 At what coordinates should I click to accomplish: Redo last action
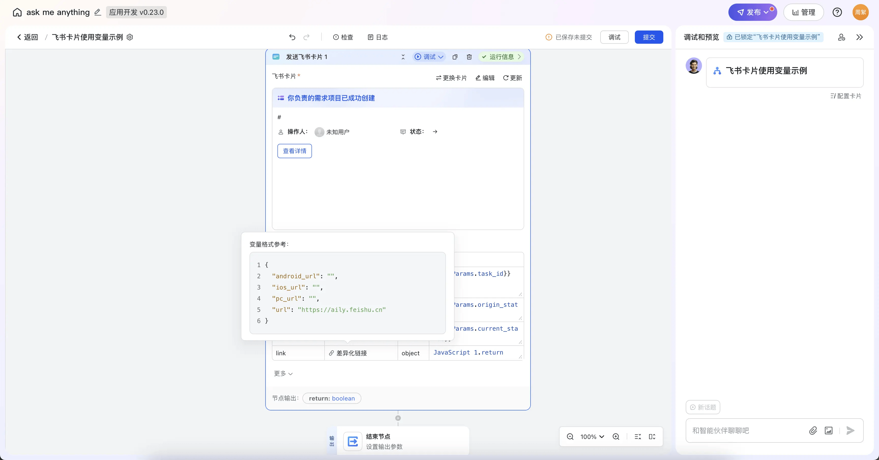click(x=306, y=37)
